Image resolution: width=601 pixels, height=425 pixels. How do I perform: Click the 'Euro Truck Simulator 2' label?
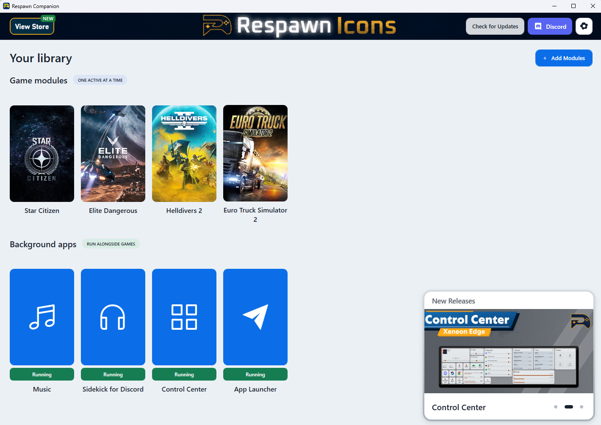[255, 215]
